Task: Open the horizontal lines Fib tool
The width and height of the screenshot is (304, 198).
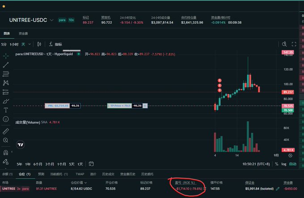Action: click(x=6, y=74)
